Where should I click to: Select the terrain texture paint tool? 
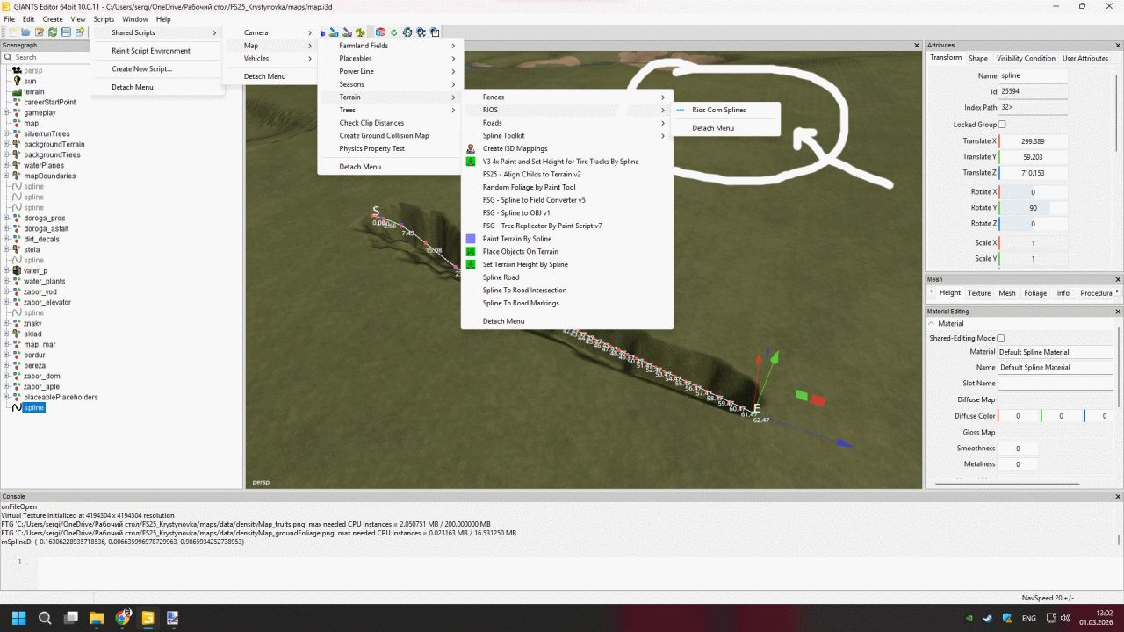346,32
